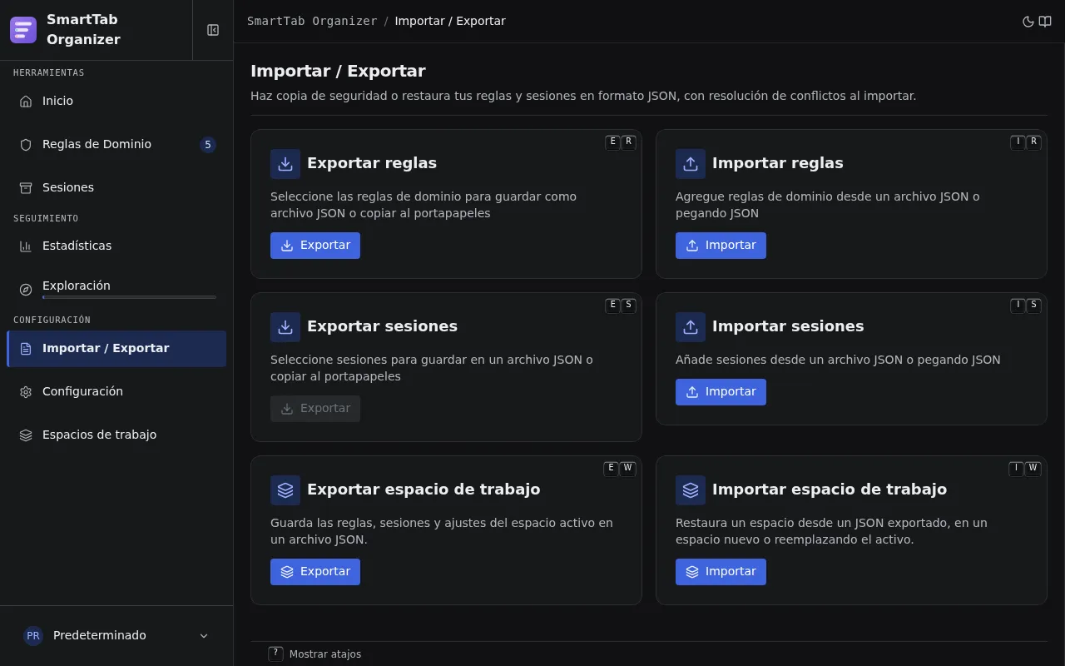This screenshot has width=1065, height=666.
Task: Click the upload icon beside Importar reglas
Action: click(691, 164)
